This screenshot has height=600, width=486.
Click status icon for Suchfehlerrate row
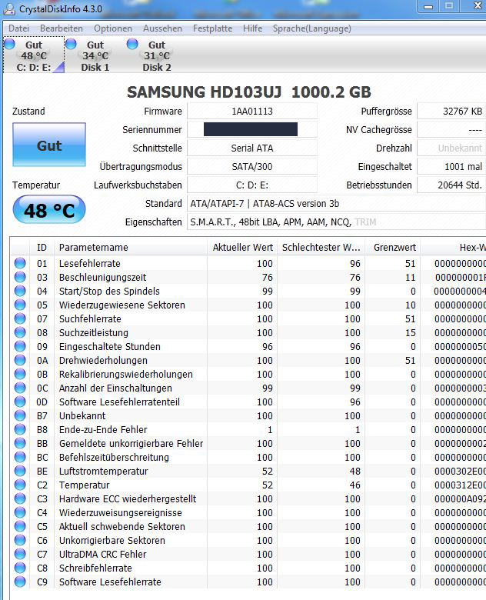click(x=20, y=318)
